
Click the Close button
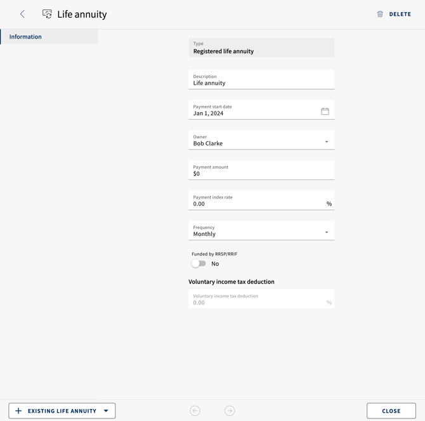pyautogui.click(x=391, y=411)
